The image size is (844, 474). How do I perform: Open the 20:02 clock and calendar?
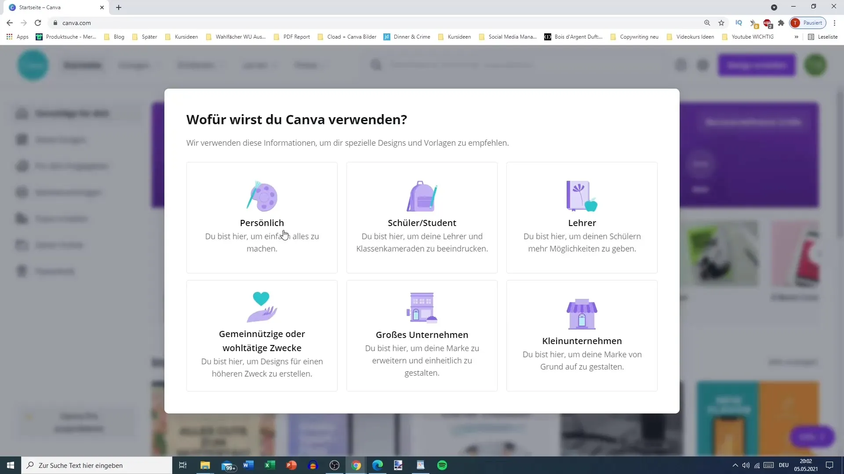[806, 465]
